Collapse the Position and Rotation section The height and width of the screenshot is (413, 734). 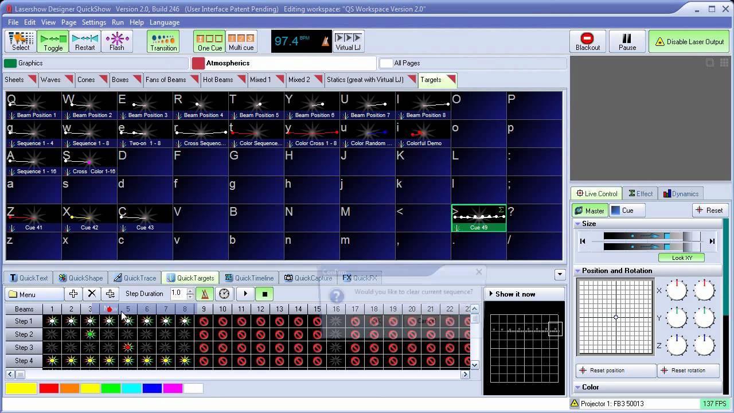click(x=578, y=271)
